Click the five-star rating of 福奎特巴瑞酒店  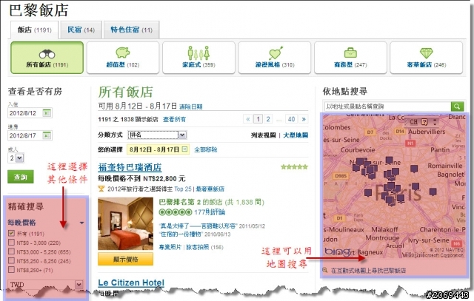(x=294, y=166)
